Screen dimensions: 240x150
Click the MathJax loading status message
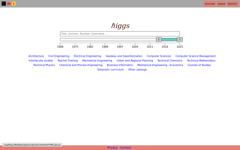coord(32,145)
